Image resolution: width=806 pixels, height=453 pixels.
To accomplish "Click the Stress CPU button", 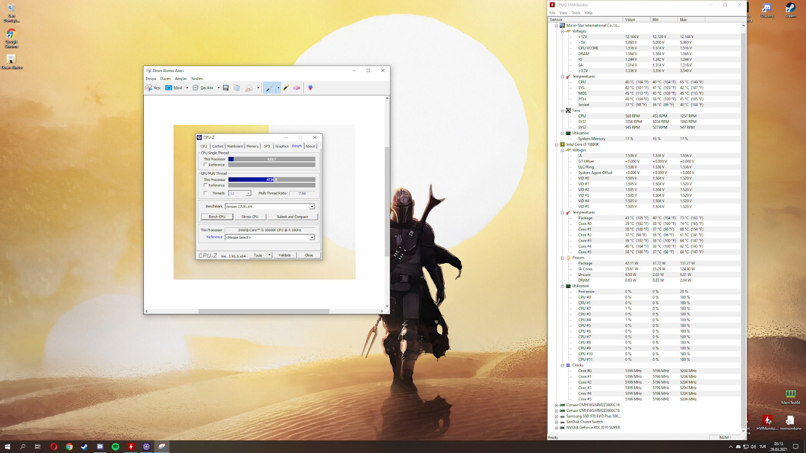I will coord(250,217).
